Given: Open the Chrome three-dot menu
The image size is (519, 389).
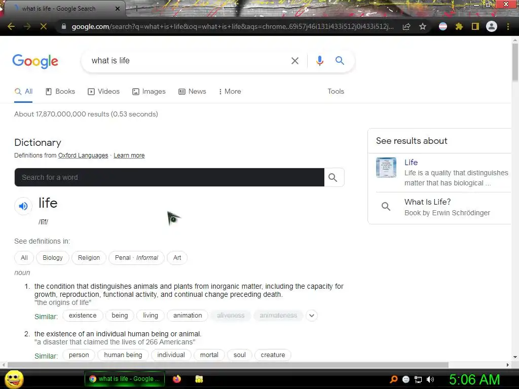Looking at the screenshot, I should [508, 26].
